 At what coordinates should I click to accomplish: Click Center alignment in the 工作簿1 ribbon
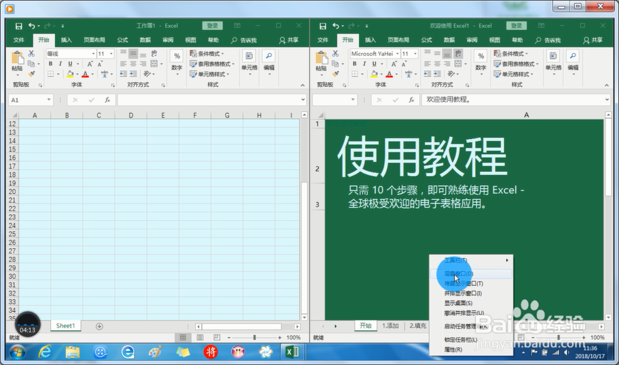click(x=133, y=64)
